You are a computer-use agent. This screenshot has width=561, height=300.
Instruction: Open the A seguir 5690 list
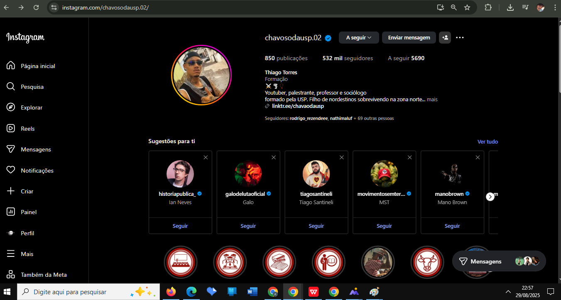pyautogui.click(x=406, y=58)
